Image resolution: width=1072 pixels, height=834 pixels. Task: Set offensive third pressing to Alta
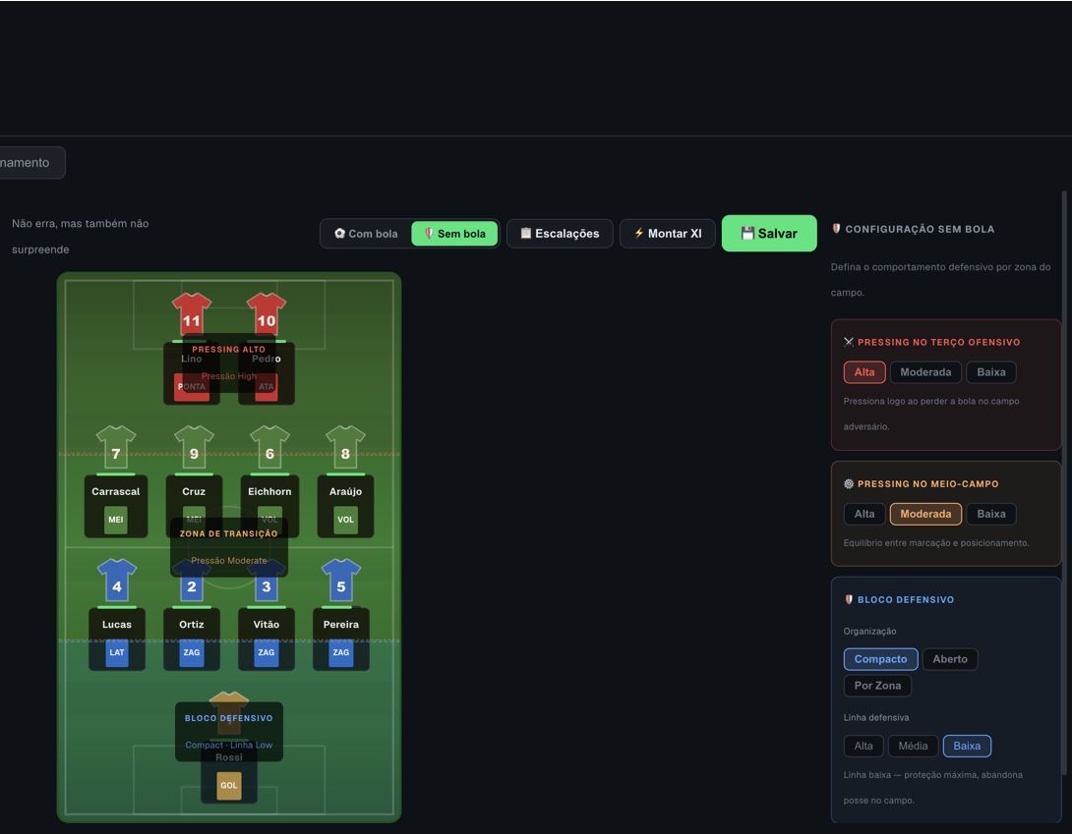point(864,372)
